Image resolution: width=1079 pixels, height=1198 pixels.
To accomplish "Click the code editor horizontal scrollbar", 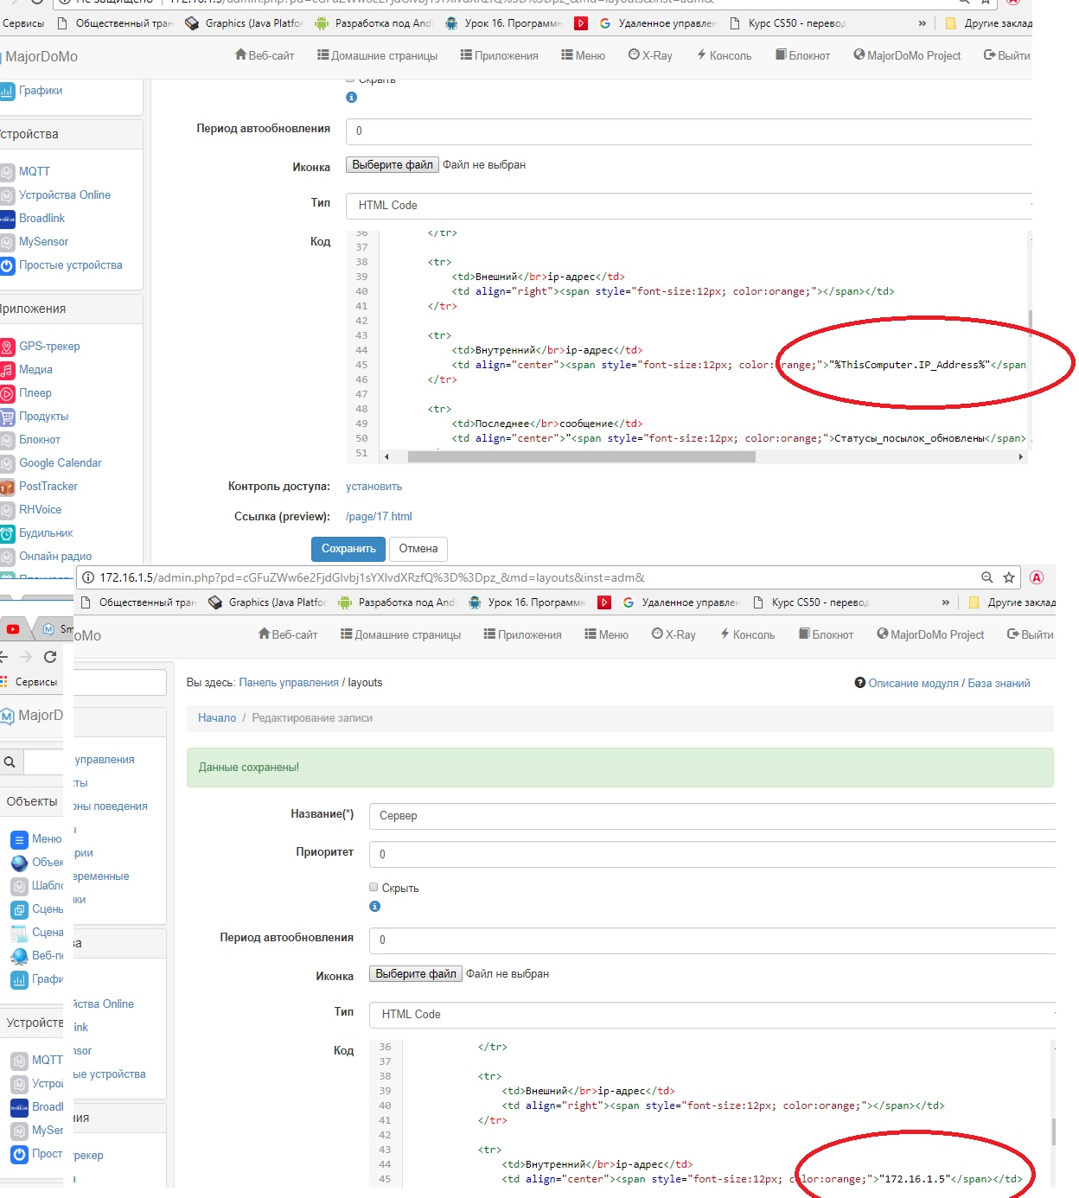I will 581,456.
